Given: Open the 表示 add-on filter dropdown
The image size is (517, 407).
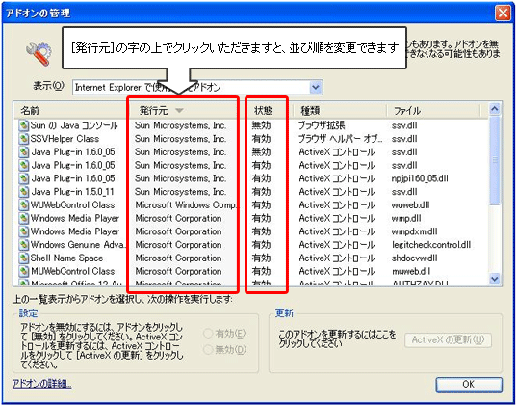Looking at the screenshot, I should pos(315,87).
